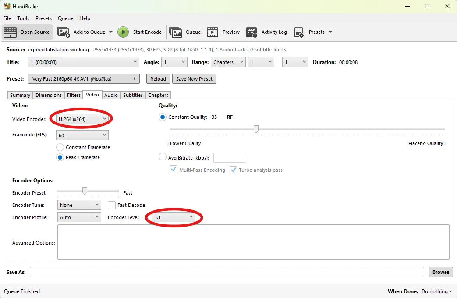
Task: Click the Avg Bitrate input field
Action: tap(230, 157)
